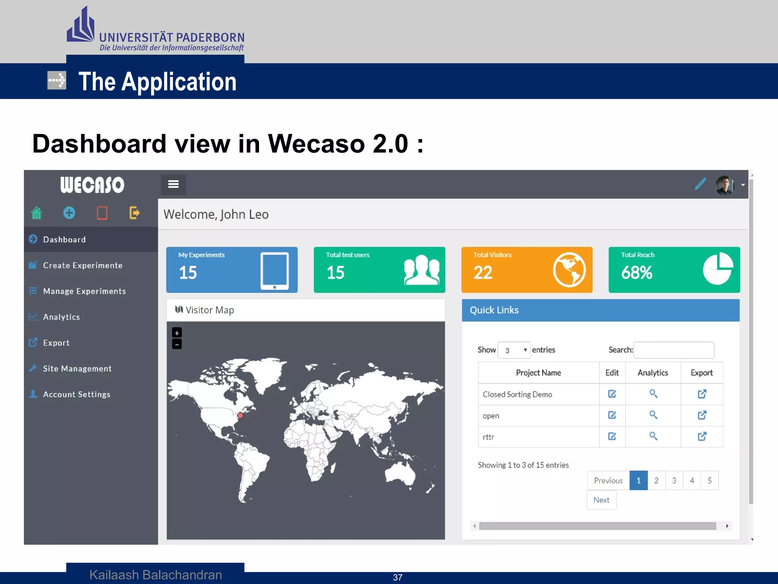778x584 pixels.
Task: Click the page vertical scrollbar
Action: coord(751,341)
